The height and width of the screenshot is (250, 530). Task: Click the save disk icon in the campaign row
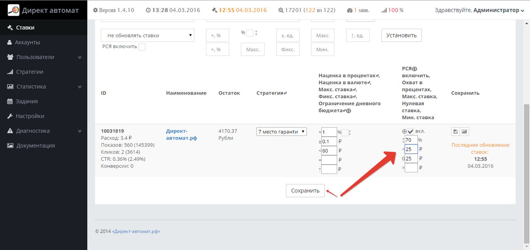(455, 131)
